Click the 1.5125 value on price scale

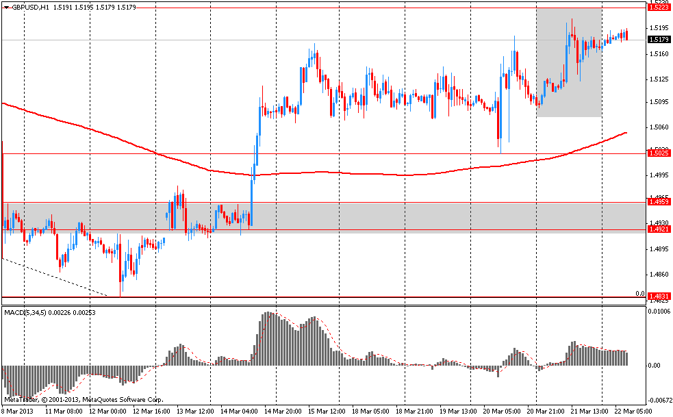pyautogui.click(x=659, y=79)
